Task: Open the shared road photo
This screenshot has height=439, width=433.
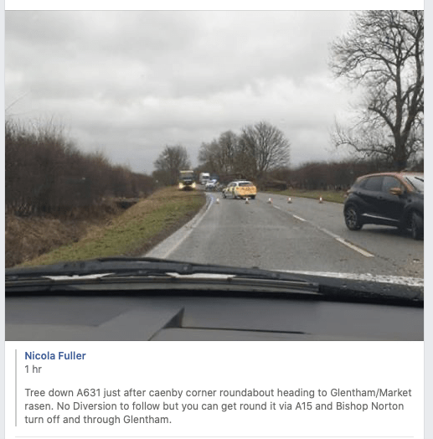Action: pos(214,175)
